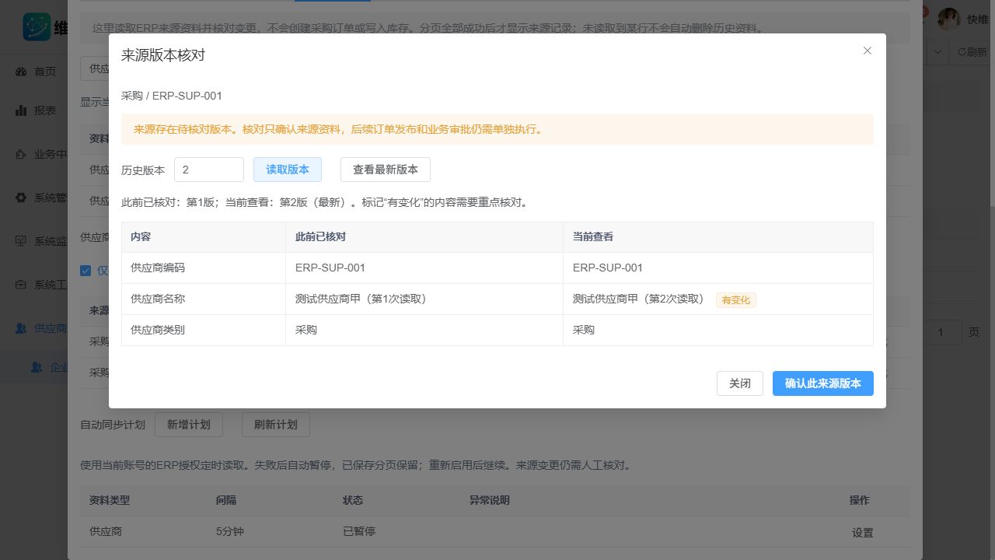The width and height of the screenshot is (995, 560).
Task: Click the 5分钟 interval cell
Action: pos(230,531)
